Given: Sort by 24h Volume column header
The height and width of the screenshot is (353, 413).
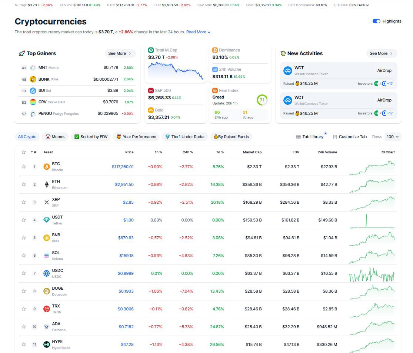Looking at the screenshot, I should coord(327,152).
